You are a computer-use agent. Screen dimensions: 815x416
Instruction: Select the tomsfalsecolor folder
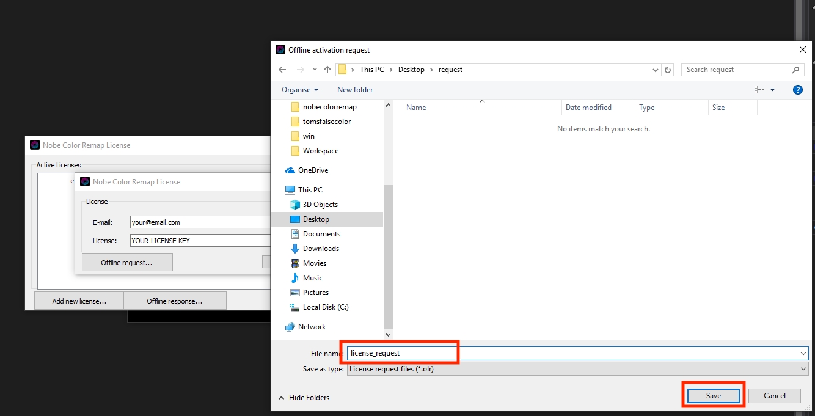pyautogui.click(x=321, y=122)
